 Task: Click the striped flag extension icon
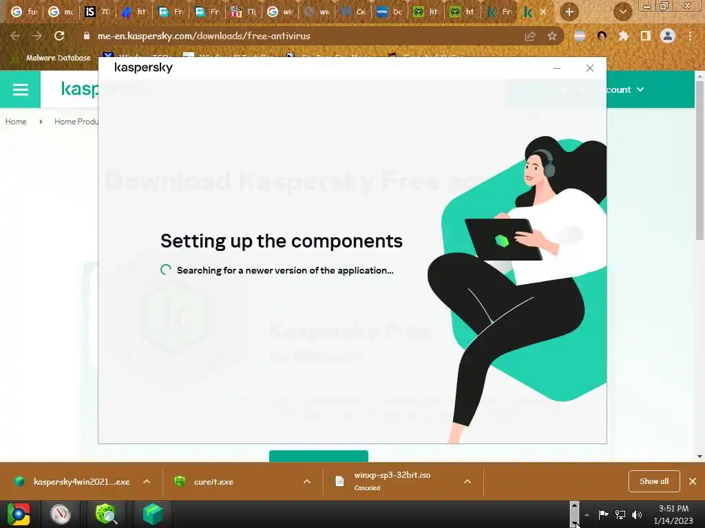click(x=580, y=36)
